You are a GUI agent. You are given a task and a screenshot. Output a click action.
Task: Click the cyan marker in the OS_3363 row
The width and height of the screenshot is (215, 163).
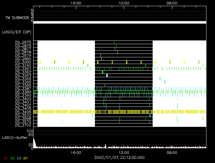107,75
